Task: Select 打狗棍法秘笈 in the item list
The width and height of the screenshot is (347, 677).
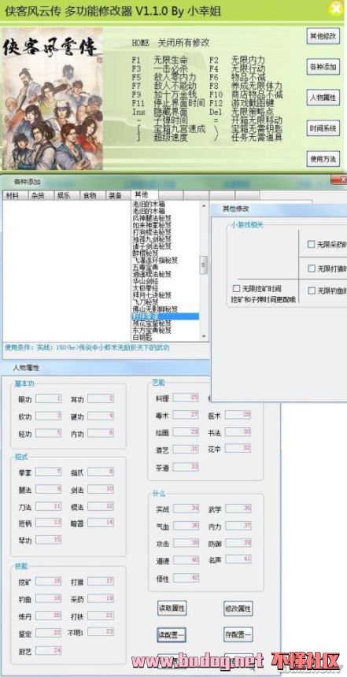Action: [152, 232]
